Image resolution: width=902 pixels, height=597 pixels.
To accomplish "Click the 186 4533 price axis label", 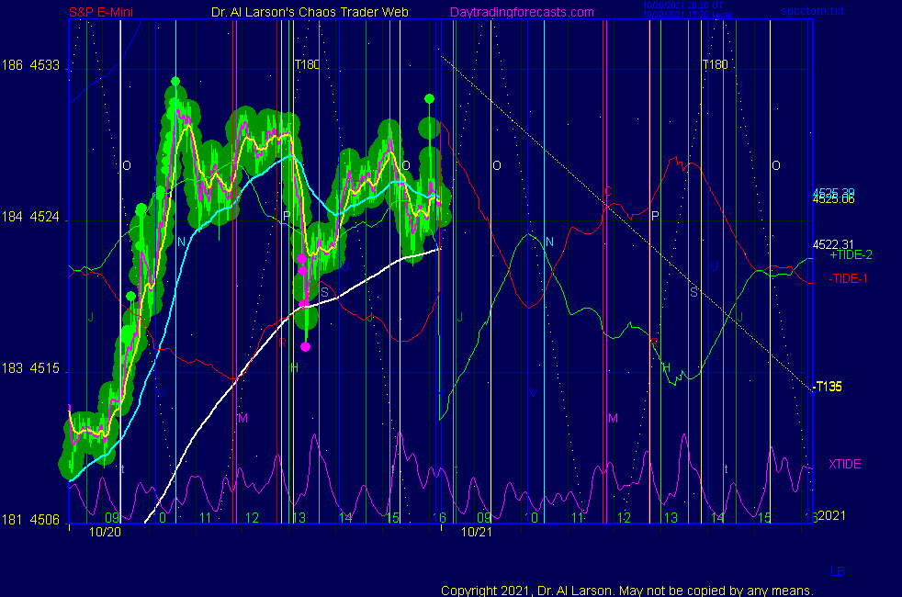I will (x=31, y=65).
